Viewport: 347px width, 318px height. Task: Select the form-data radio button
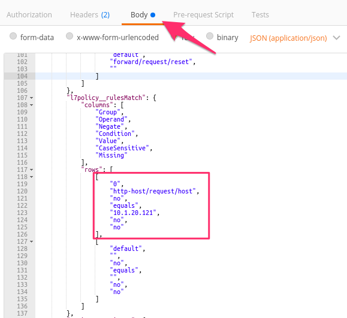(13, 36)
